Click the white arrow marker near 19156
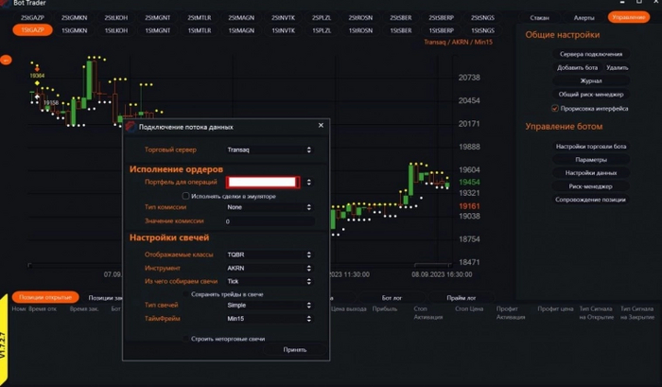 tap(37, 97)
